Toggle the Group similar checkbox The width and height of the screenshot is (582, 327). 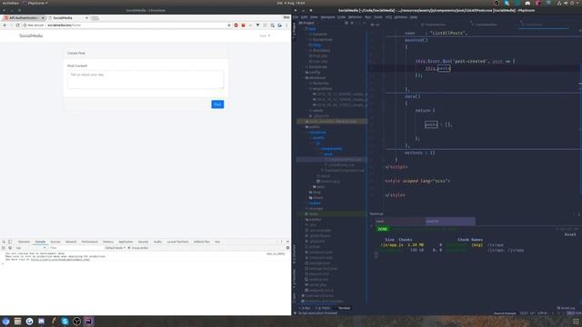coord(129,248)
